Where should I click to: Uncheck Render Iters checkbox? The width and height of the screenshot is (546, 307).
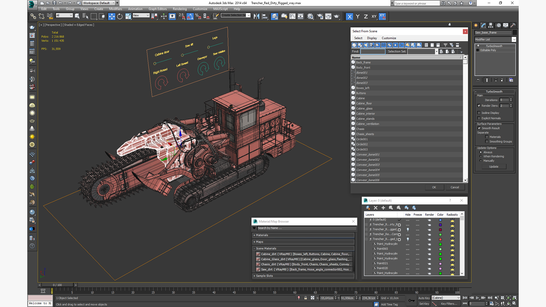479,106
